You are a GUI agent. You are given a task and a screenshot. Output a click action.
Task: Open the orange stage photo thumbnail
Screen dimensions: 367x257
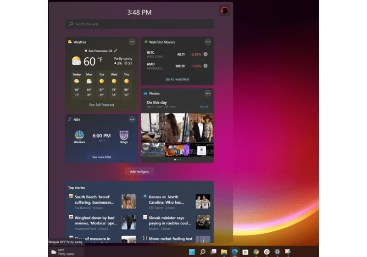click(x=177, y=150)
